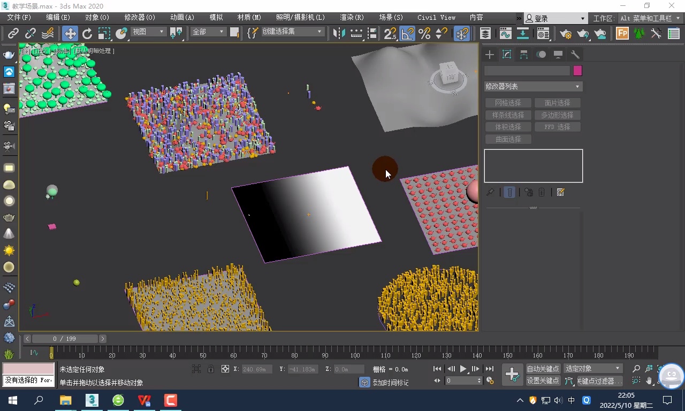Open the Forest Pack trees icon
The width and height of the screenshot is (685, 411).
[639, 34]
